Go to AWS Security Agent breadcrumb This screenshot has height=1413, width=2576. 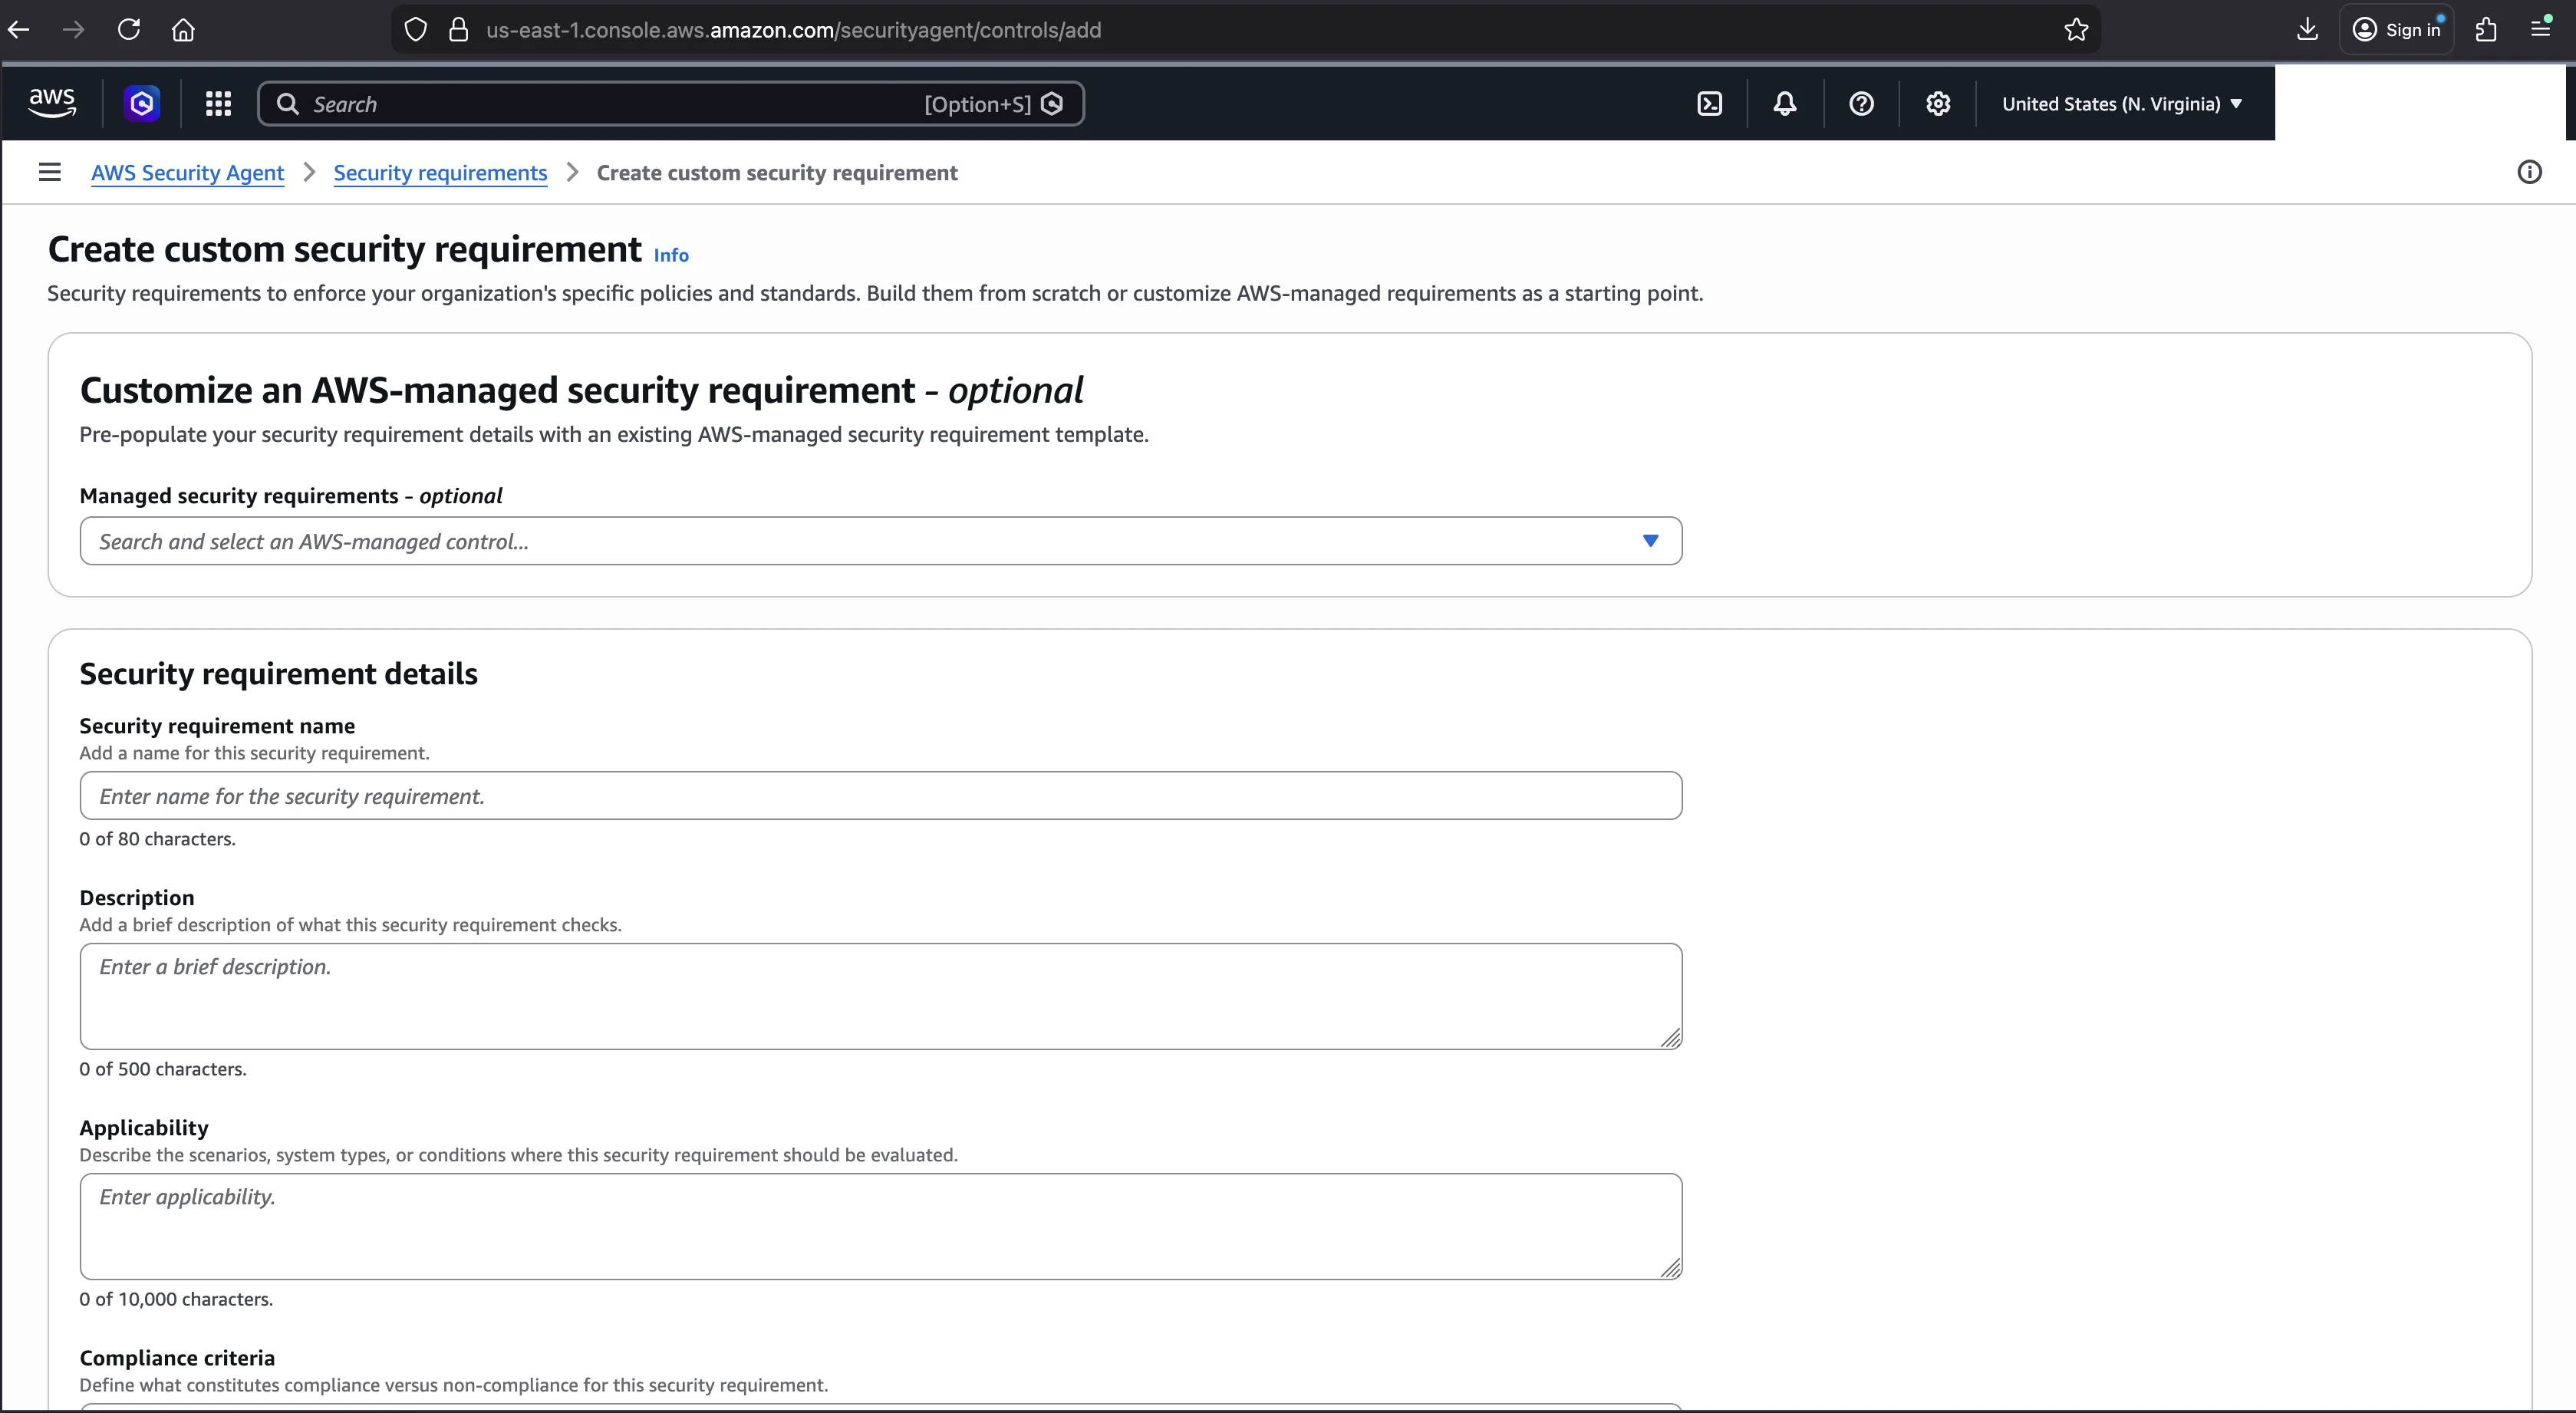[188, 173]
